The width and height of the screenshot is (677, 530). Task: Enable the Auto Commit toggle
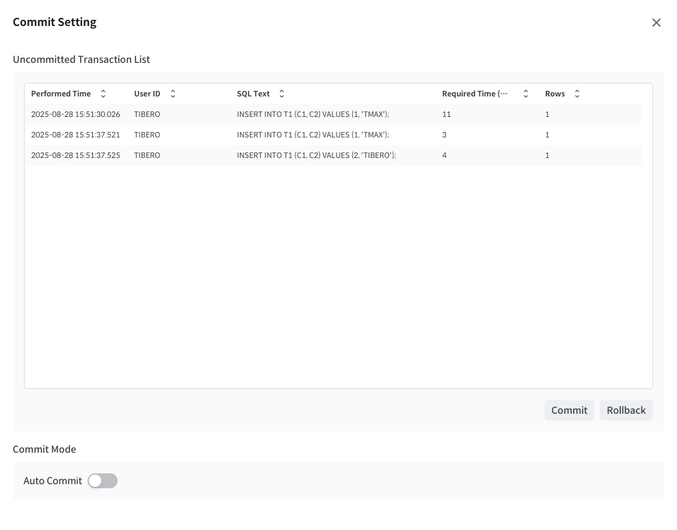click(x=103, y=481)
